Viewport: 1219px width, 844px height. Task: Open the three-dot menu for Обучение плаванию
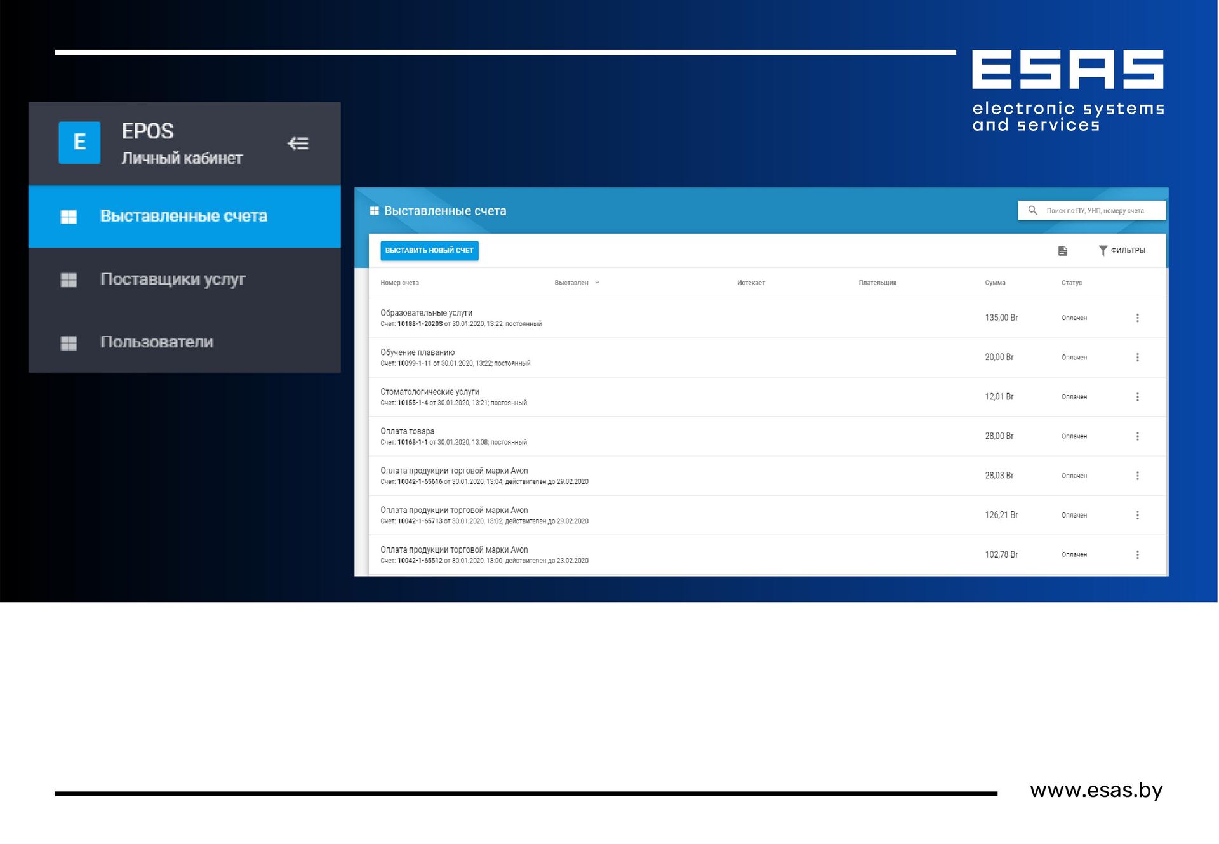click(1137, 358)
